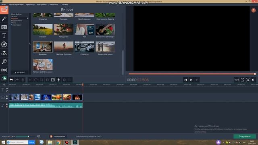
Task: Toggle title track link icon
Action: click(x=7, y=91)
